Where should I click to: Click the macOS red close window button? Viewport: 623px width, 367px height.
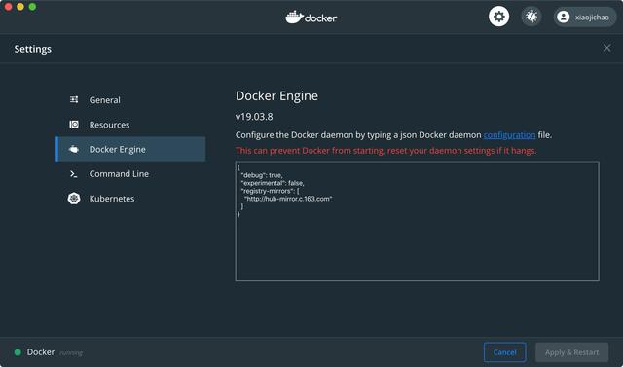pyautogui.click(x=8, y=7)
